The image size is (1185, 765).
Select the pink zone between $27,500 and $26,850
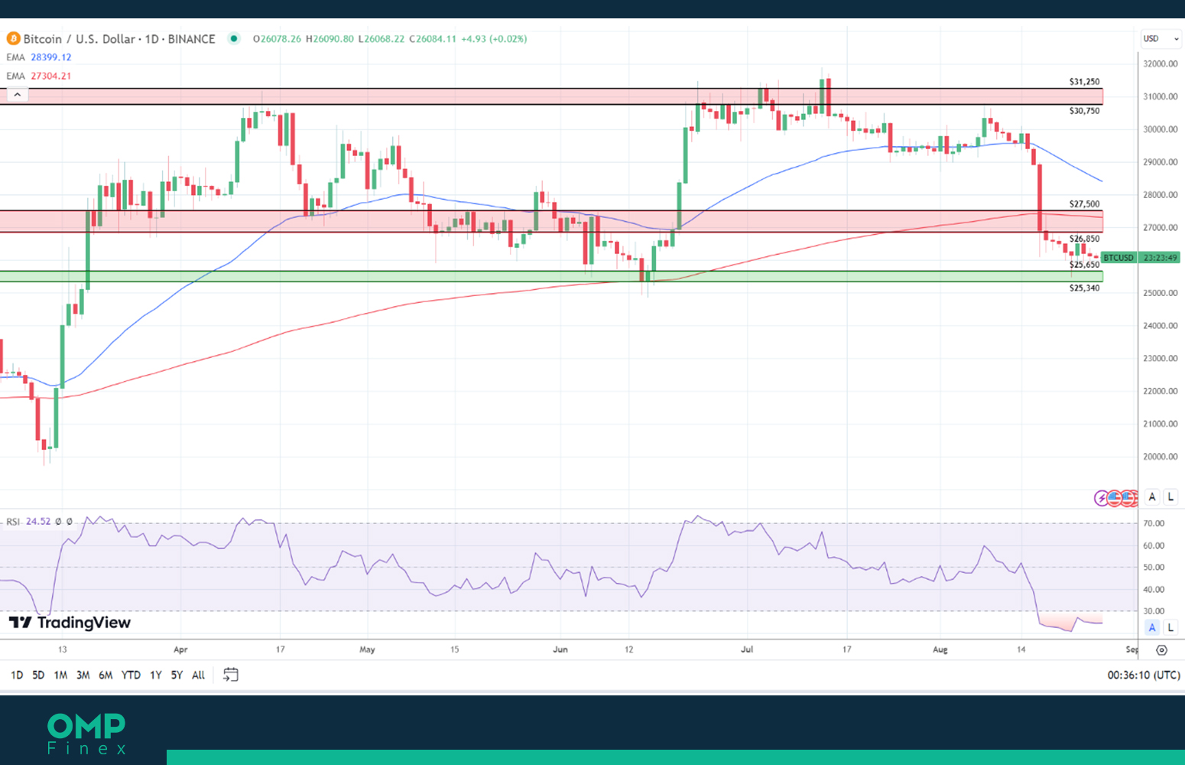click(551, 221)
